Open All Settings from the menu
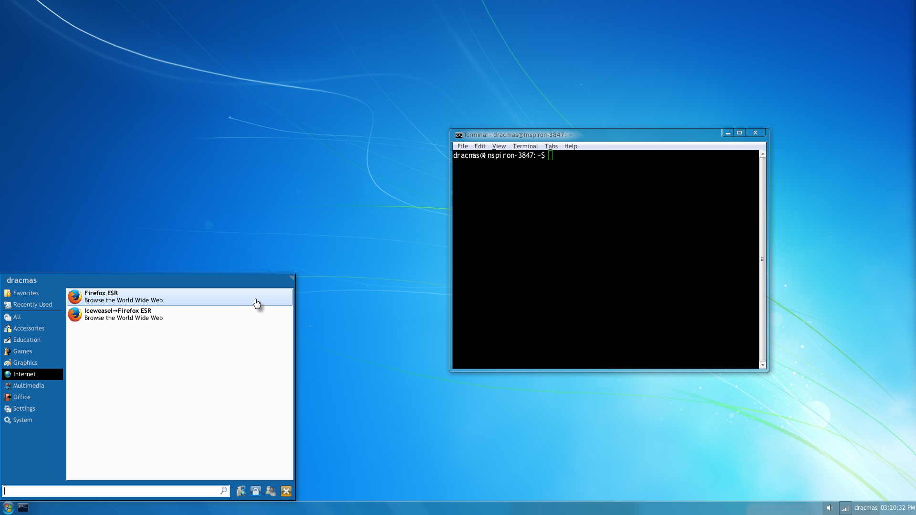The image size is (916, 515). click(x=241, y=491)
